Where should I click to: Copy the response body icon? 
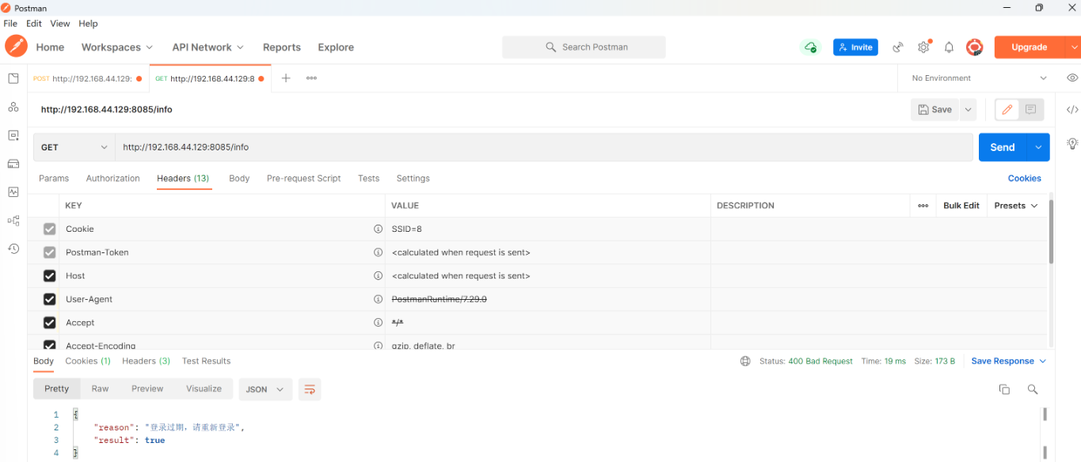tap(1004, 389)
